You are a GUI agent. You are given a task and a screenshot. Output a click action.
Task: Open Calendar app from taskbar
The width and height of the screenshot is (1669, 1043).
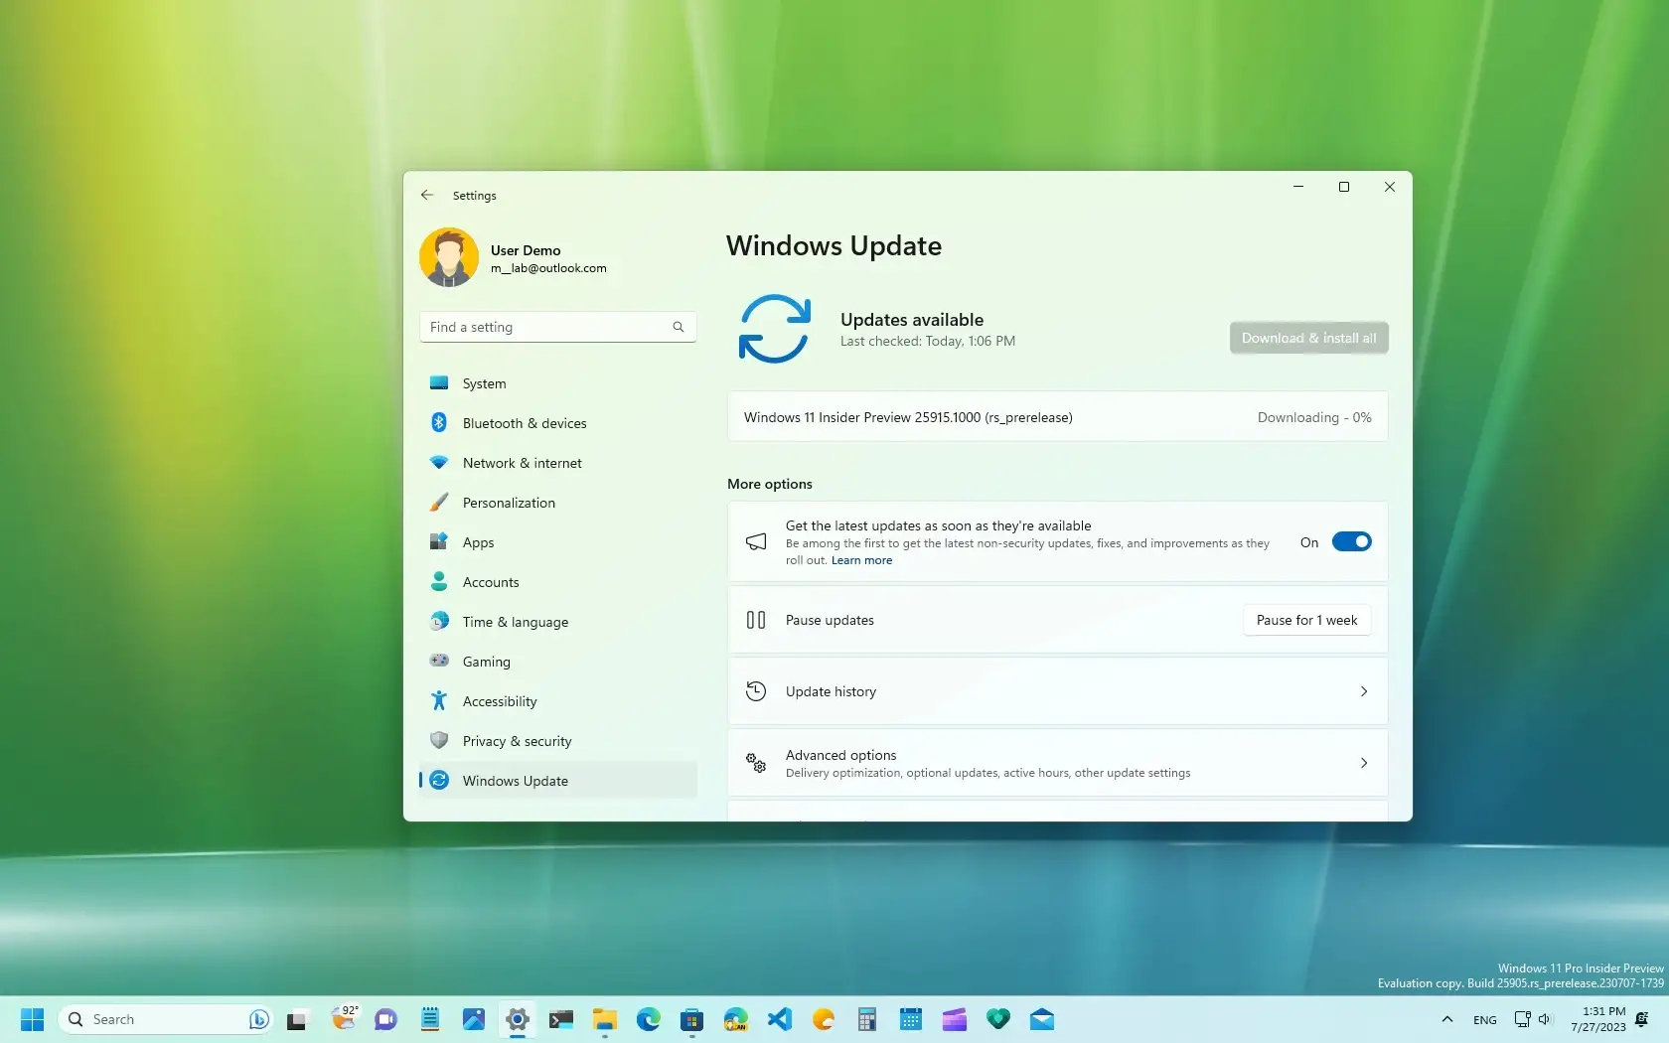click(x=911, y=1019)
